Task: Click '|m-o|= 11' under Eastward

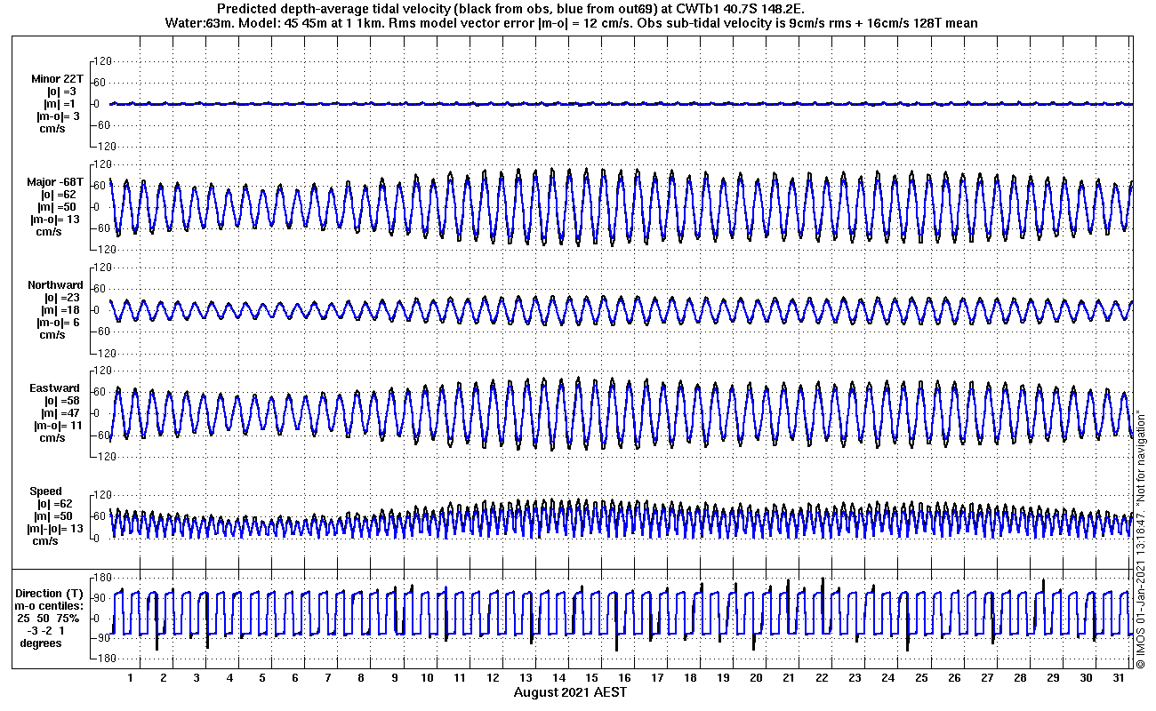Action: click(x=56, y=426)
